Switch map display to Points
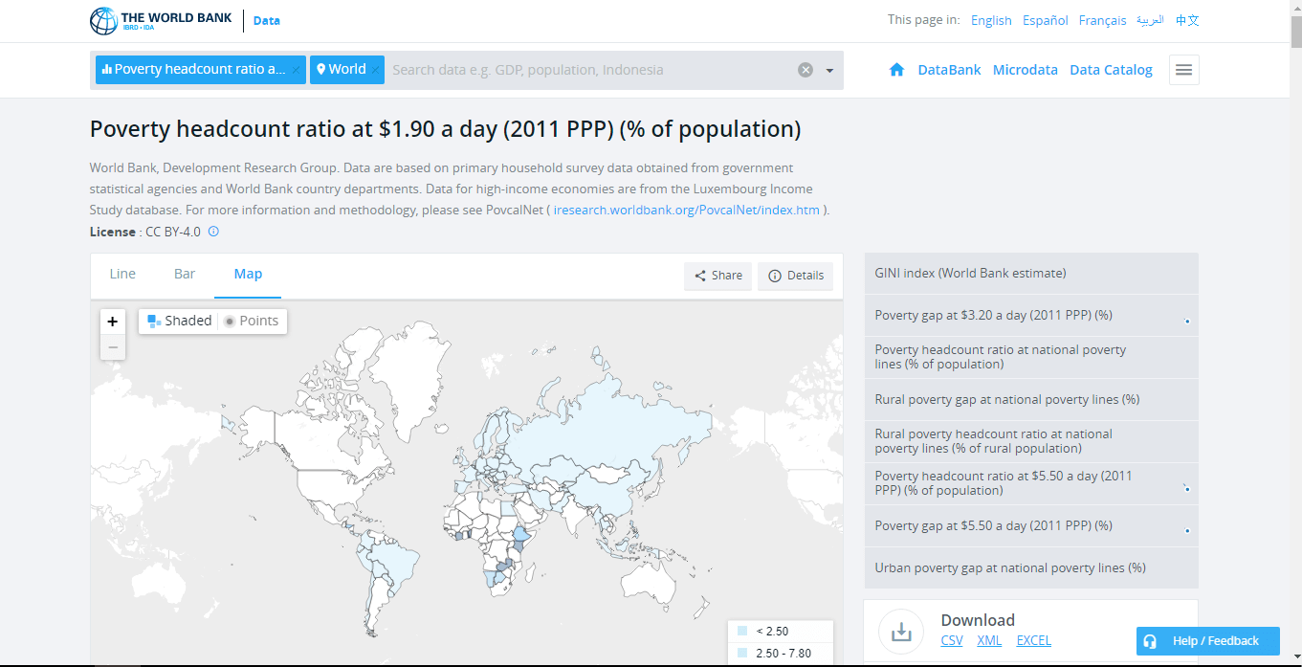The height and width of the screenshot is (667, 1302). click(251, 321)
